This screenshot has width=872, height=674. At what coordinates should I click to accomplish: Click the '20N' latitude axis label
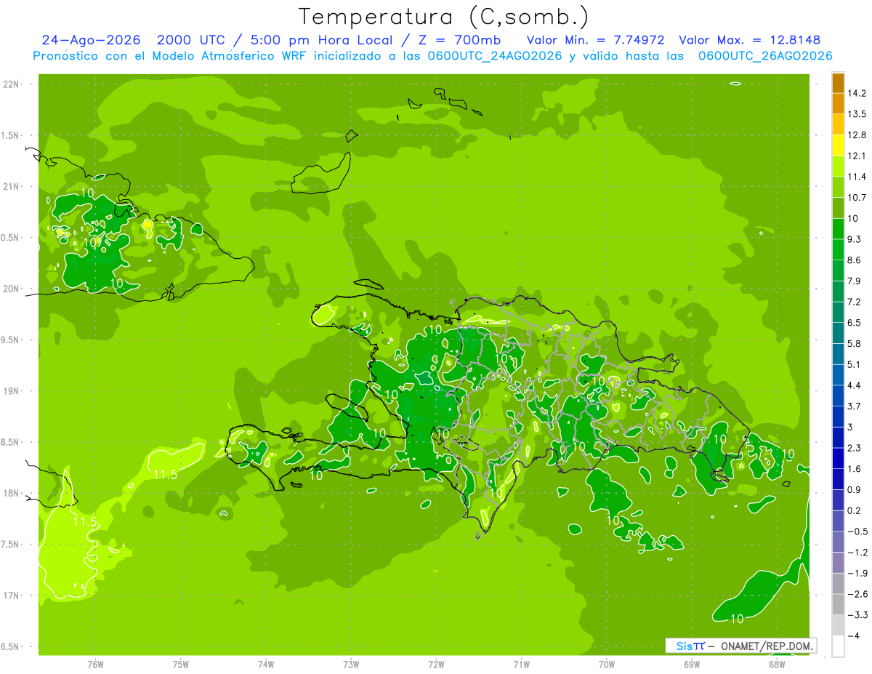pyautogui.click(x=11, y=289)
